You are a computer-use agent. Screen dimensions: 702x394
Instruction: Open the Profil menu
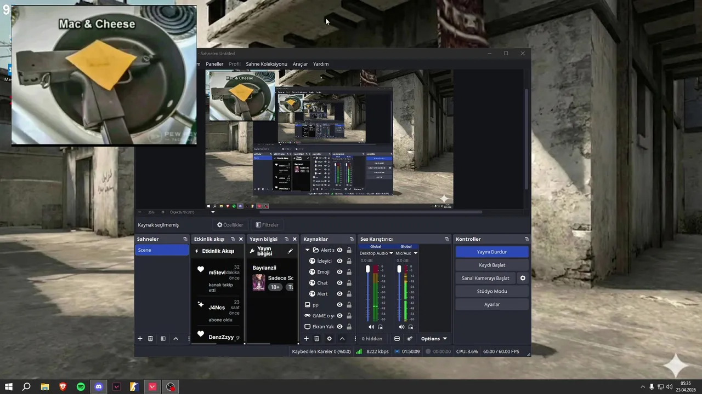(x=235, y=64)
